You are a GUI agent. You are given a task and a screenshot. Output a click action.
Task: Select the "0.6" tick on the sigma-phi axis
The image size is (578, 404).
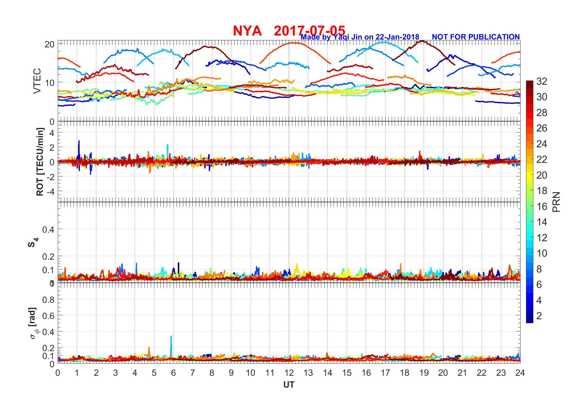48,316
